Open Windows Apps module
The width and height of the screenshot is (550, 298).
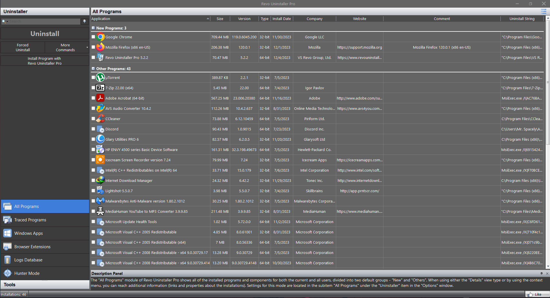click(x=45, y=233)
